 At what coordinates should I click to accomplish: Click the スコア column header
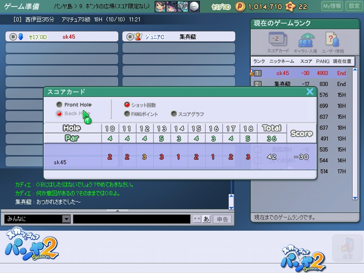306,61
